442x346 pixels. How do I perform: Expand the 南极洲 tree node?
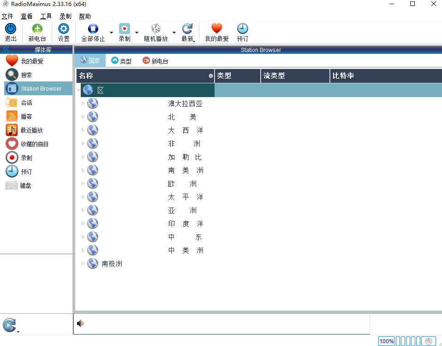(x=83, y=264)
